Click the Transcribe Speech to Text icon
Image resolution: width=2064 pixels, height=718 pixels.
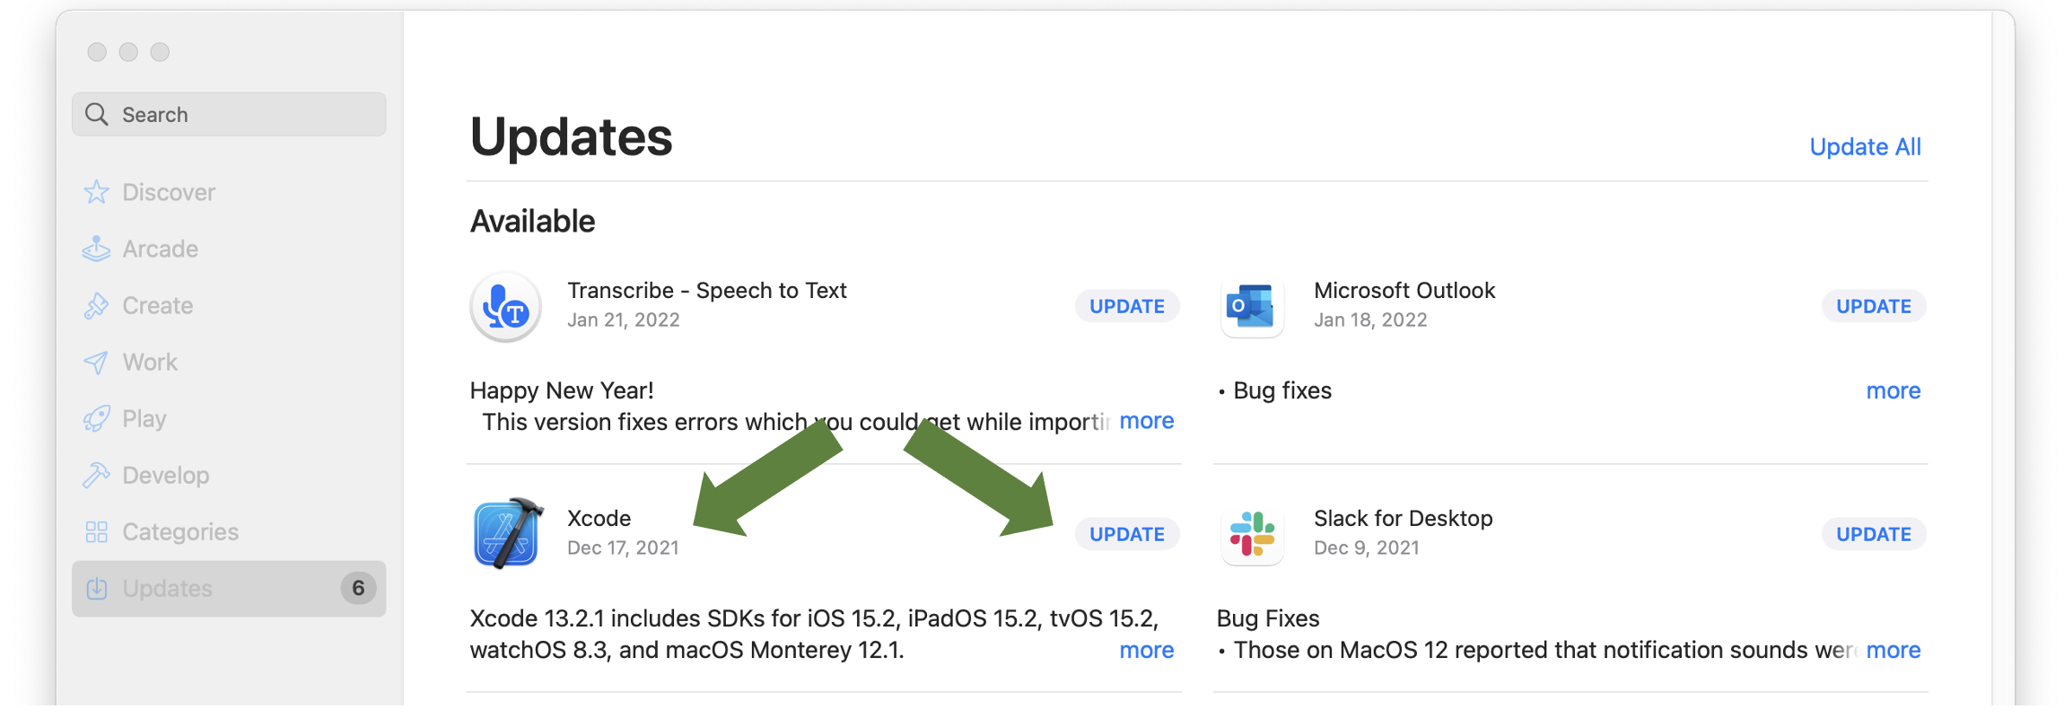(x=506, y=307)
